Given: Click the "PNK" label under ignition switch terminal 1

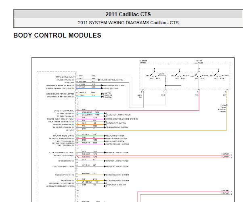Looking at the screenshot, I should pos(197,95).
